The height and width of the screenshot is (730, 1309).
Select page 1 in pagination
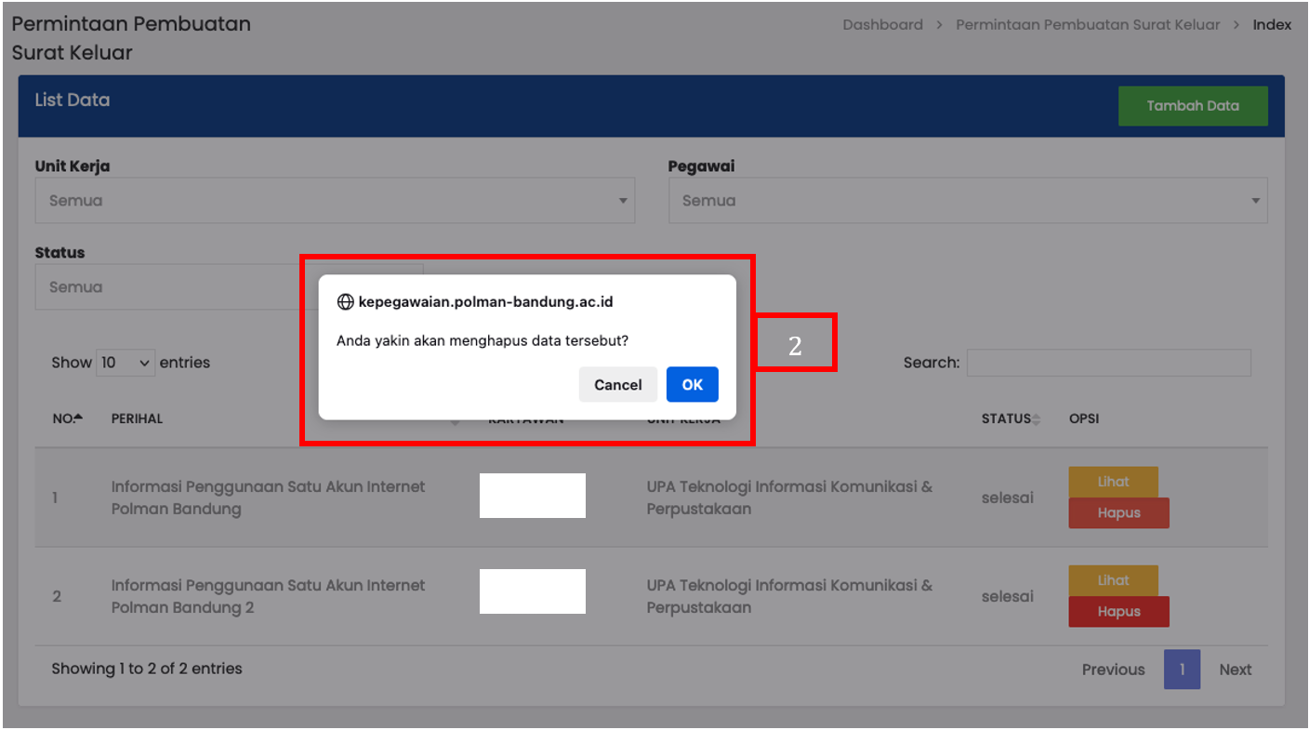pyautogui.click(x=1182, y=670)
